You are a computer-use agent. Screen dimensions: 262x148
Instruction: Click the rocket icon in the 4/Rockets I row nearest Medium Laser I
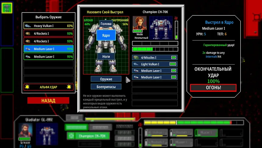[x=28, y=41]
